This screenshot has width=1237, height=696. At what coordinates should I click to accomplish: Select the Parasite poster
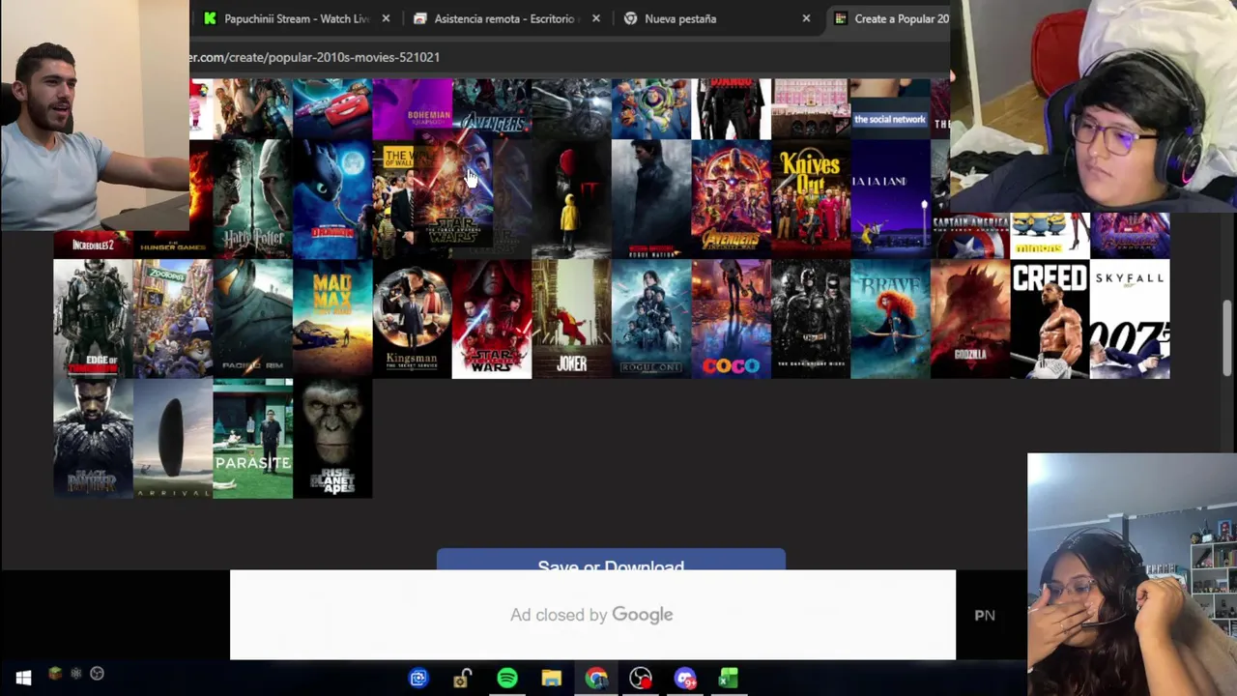[252, 439]
